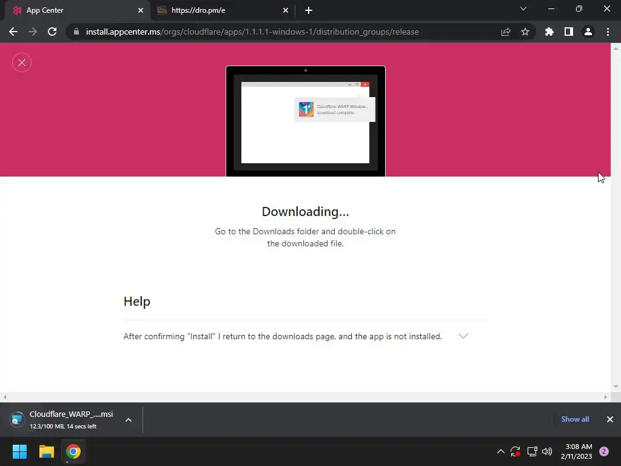Open the Chrome profile menu
The image size is (621, 466).
tap(588, 32)
